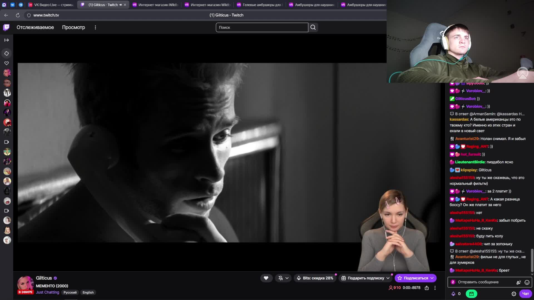This screenshot has width=534, height=300.
Task: Open the Bits: скидка 28% offer
Action: tap(315, 278)
